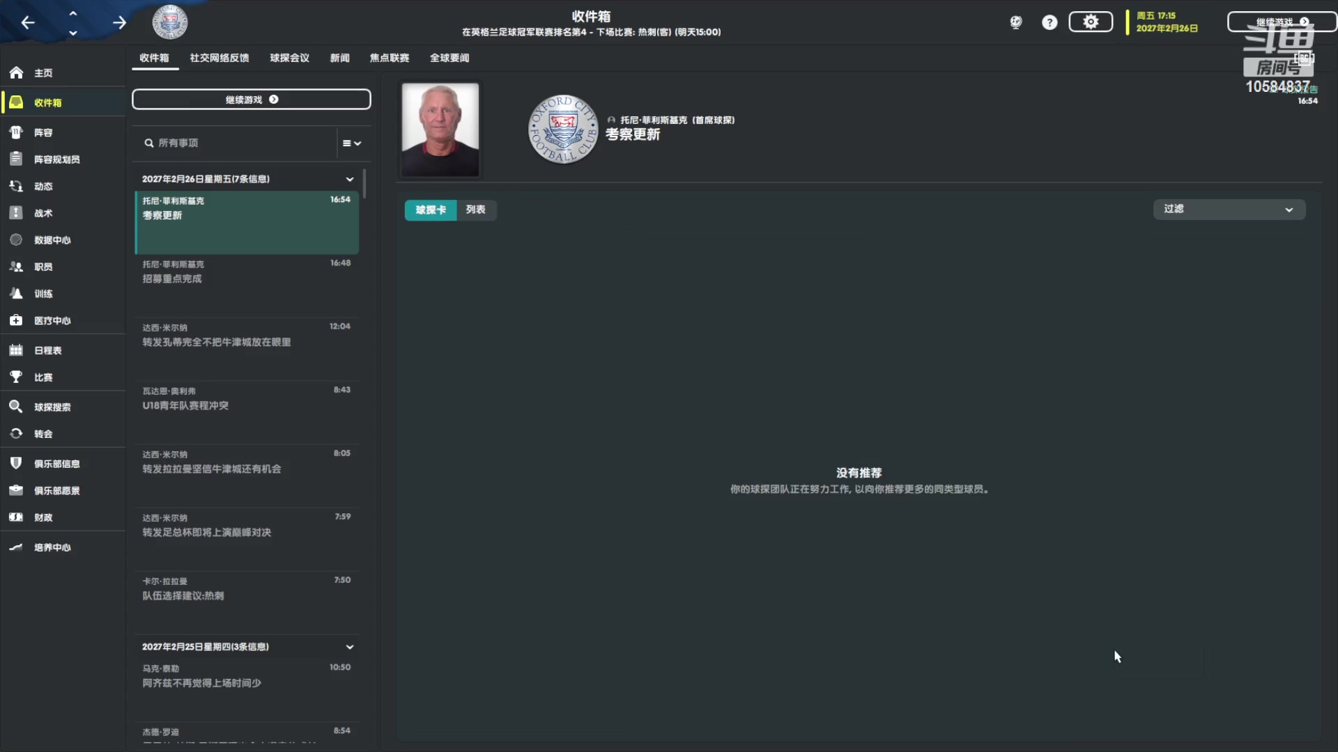
Task: Open the 比赛 trophy sidebar icon
Action: click(x=16, y=377)
